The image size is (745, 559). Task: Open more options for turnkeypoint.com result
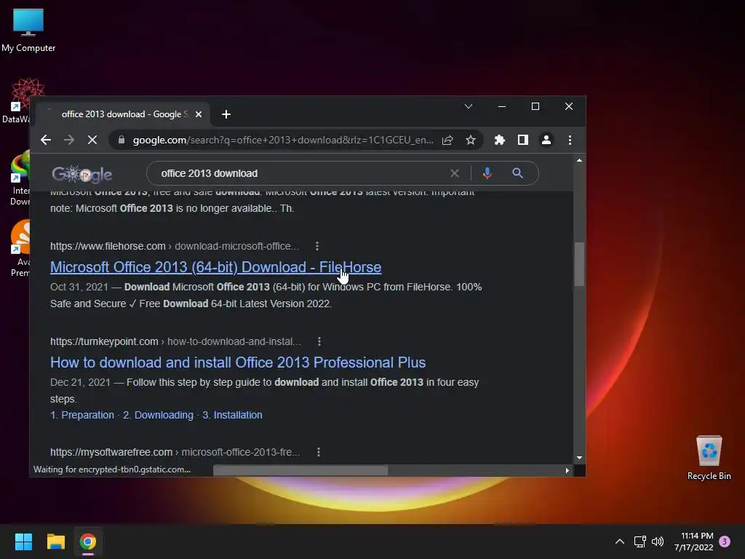319,341
